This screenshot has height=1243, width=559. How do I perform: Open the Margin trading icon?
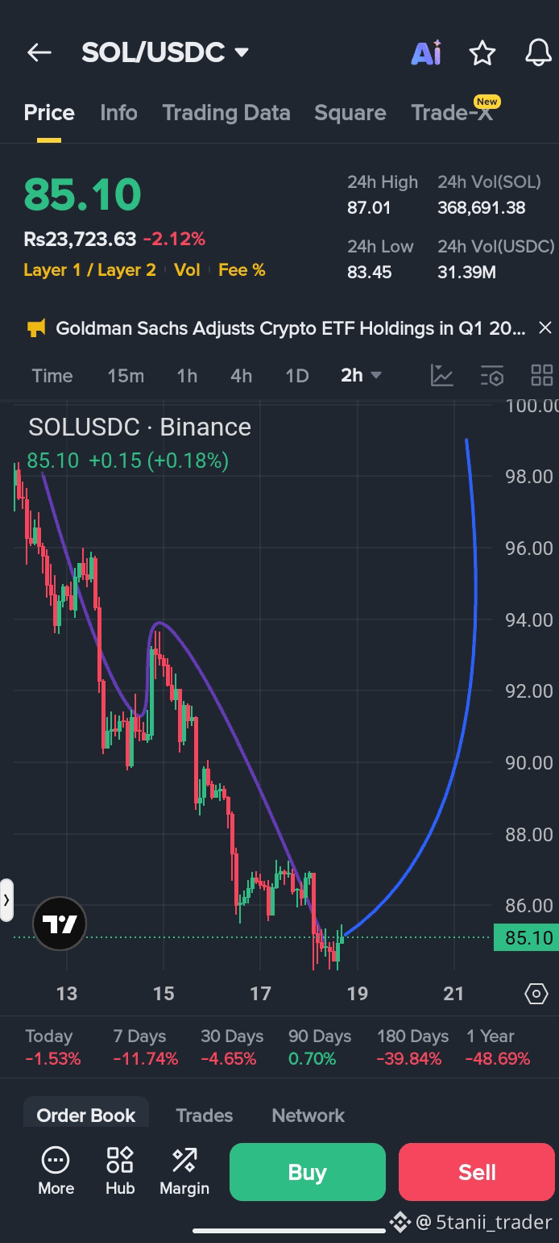pos(184,1170)
